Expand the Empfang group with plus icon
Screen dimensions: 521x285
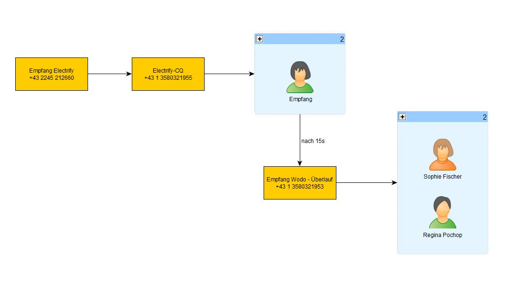260,39
